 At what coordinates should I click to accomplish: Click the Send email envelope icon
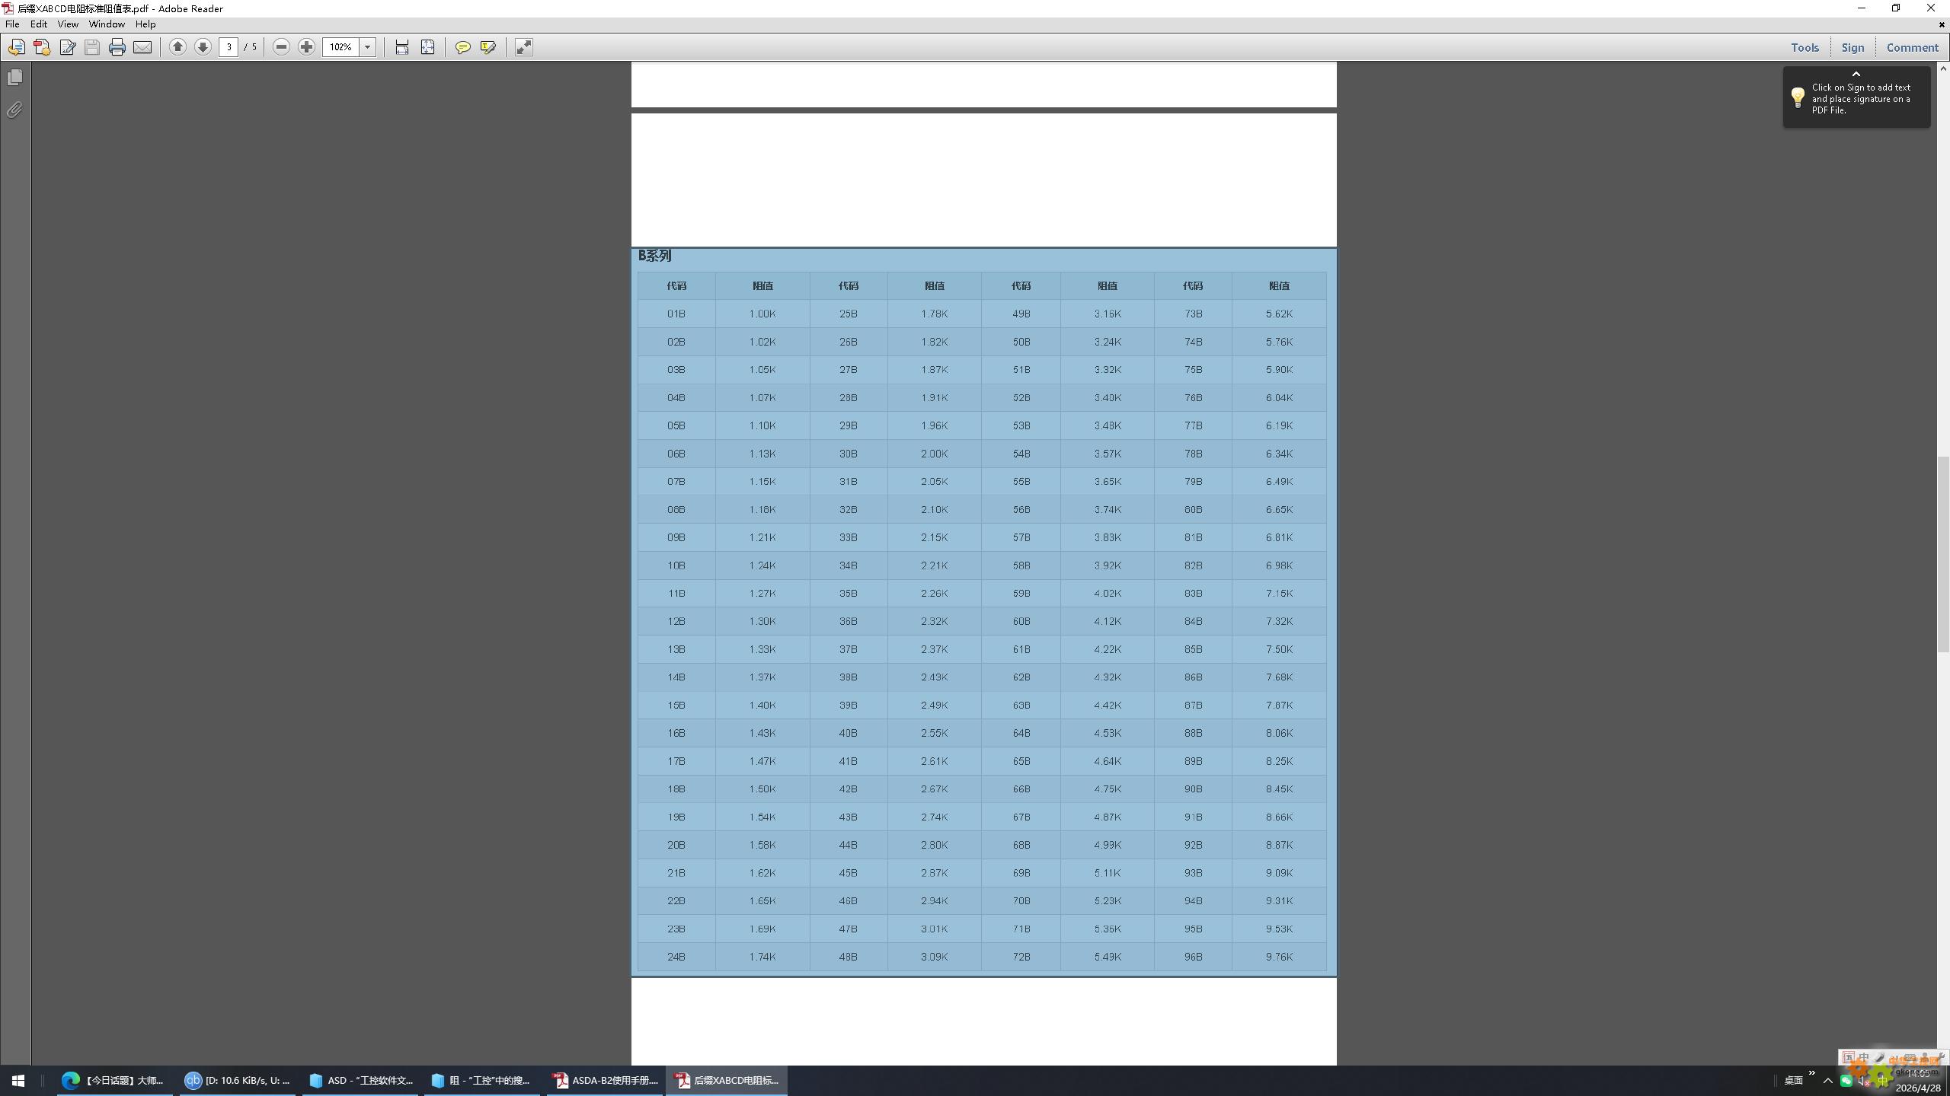pyautogui.click(x=142, y=47)
